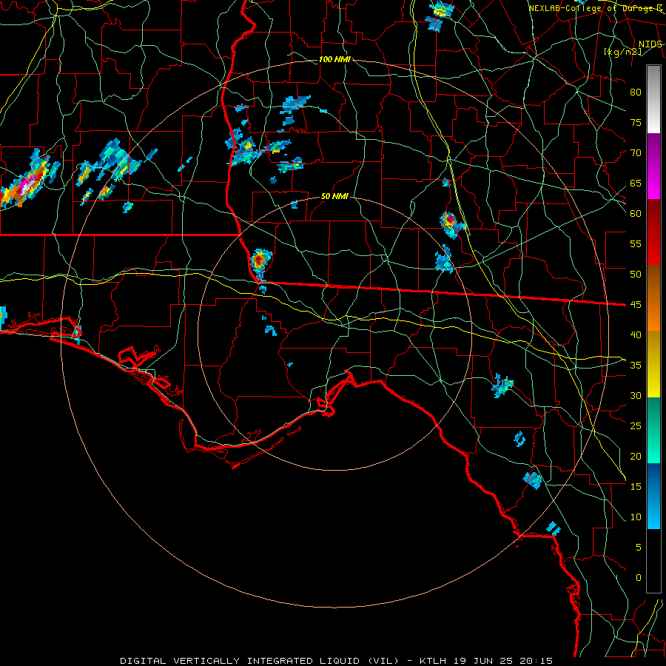Screen dimensions: 666x666
Task: Click the scale value 60
Action: click(636, 214)
